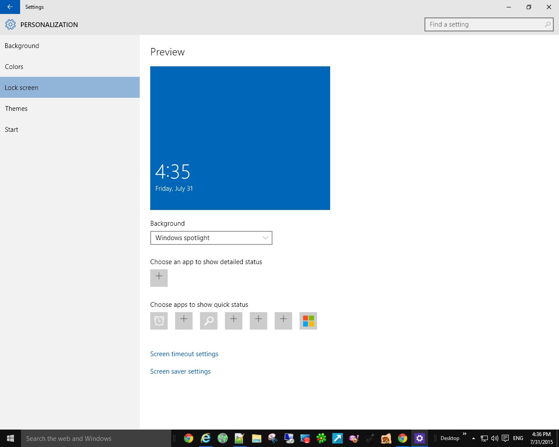
Task: Click the back arrow in Settings
Action: pyautogui.click(x=10, y=7)
